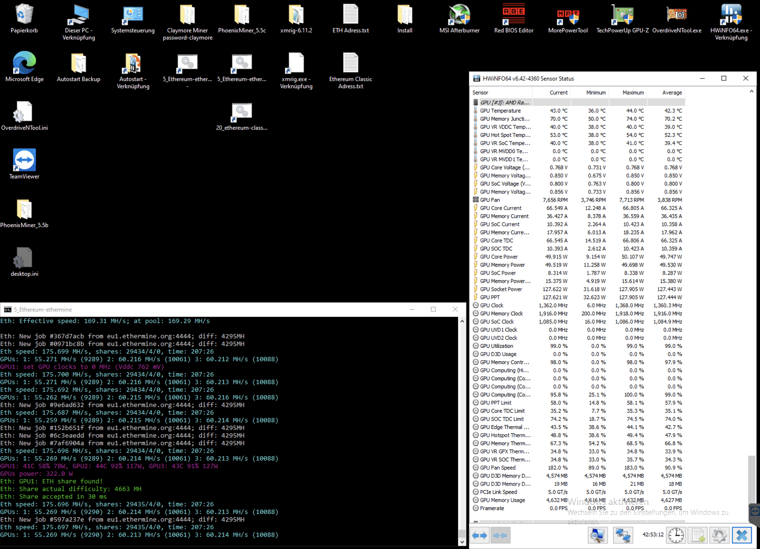Select Dieser PC - Verknüpfung desktop icon
Image resolution: width=760 pixels, height=549 pixels.
click(79, 22)
